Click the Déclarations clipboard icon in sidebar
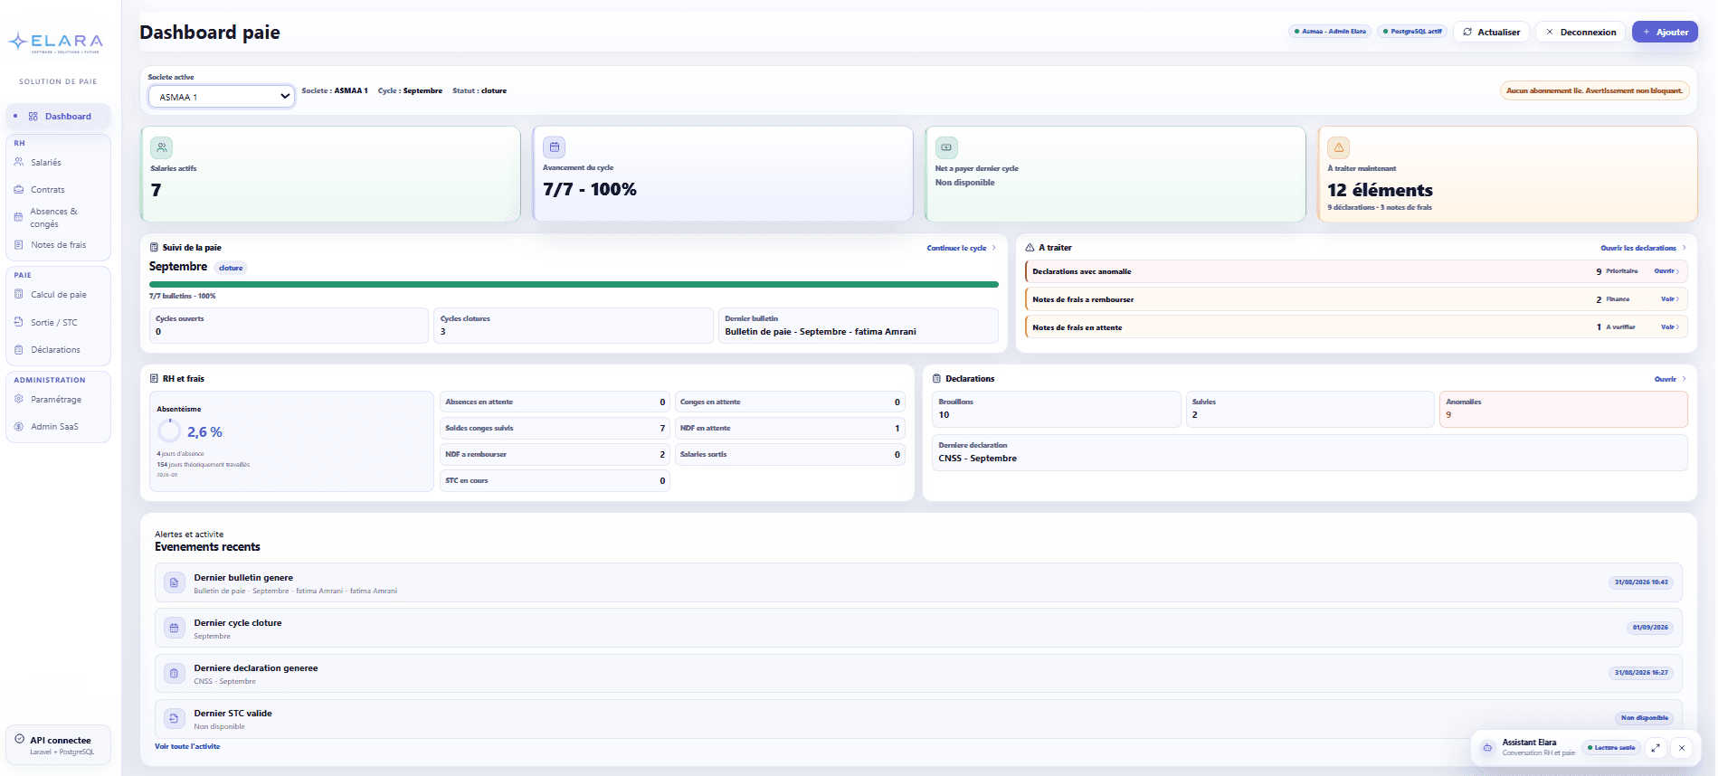The height and width of the screenshot is (776, 1718). pyautogui.click(x=19, y=350)
